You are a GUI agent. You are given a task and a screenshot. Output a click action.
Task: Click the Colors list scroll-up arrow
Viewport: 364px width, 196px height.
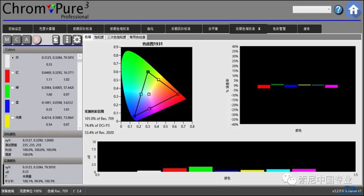80,56
